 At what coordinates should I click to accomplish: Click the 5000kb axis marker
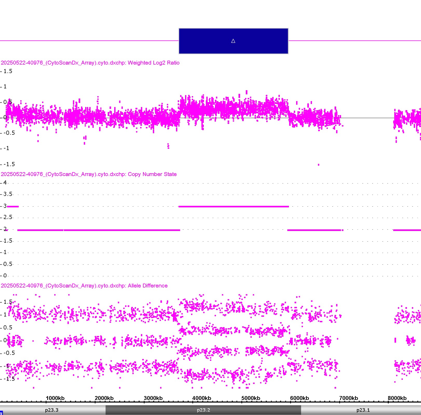coord(250,398)
